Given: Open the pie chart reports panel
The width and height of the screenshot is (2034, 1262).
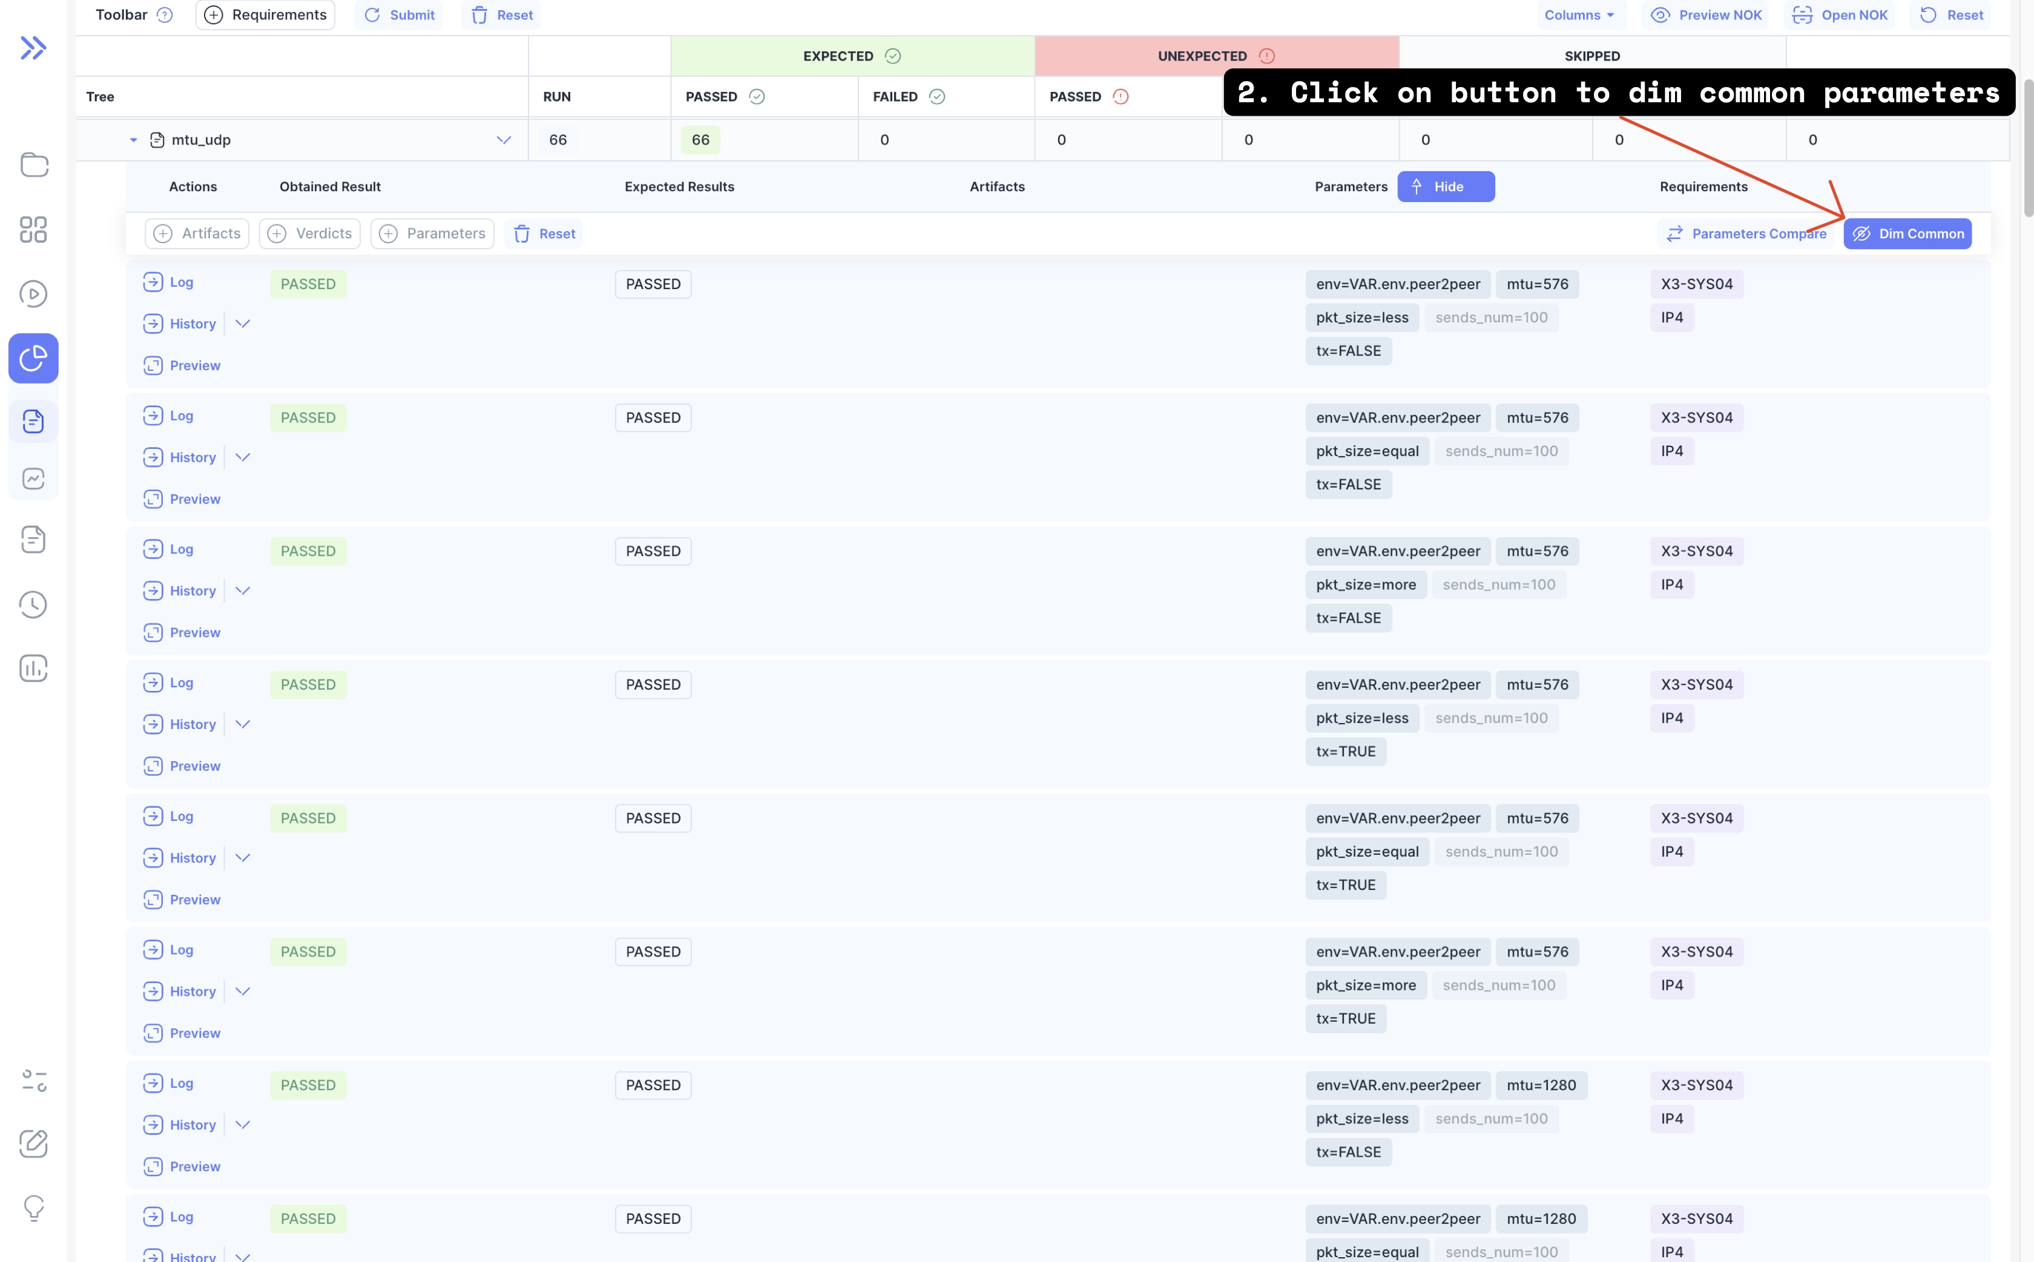Looking at the screenshot, I should 33,358.
